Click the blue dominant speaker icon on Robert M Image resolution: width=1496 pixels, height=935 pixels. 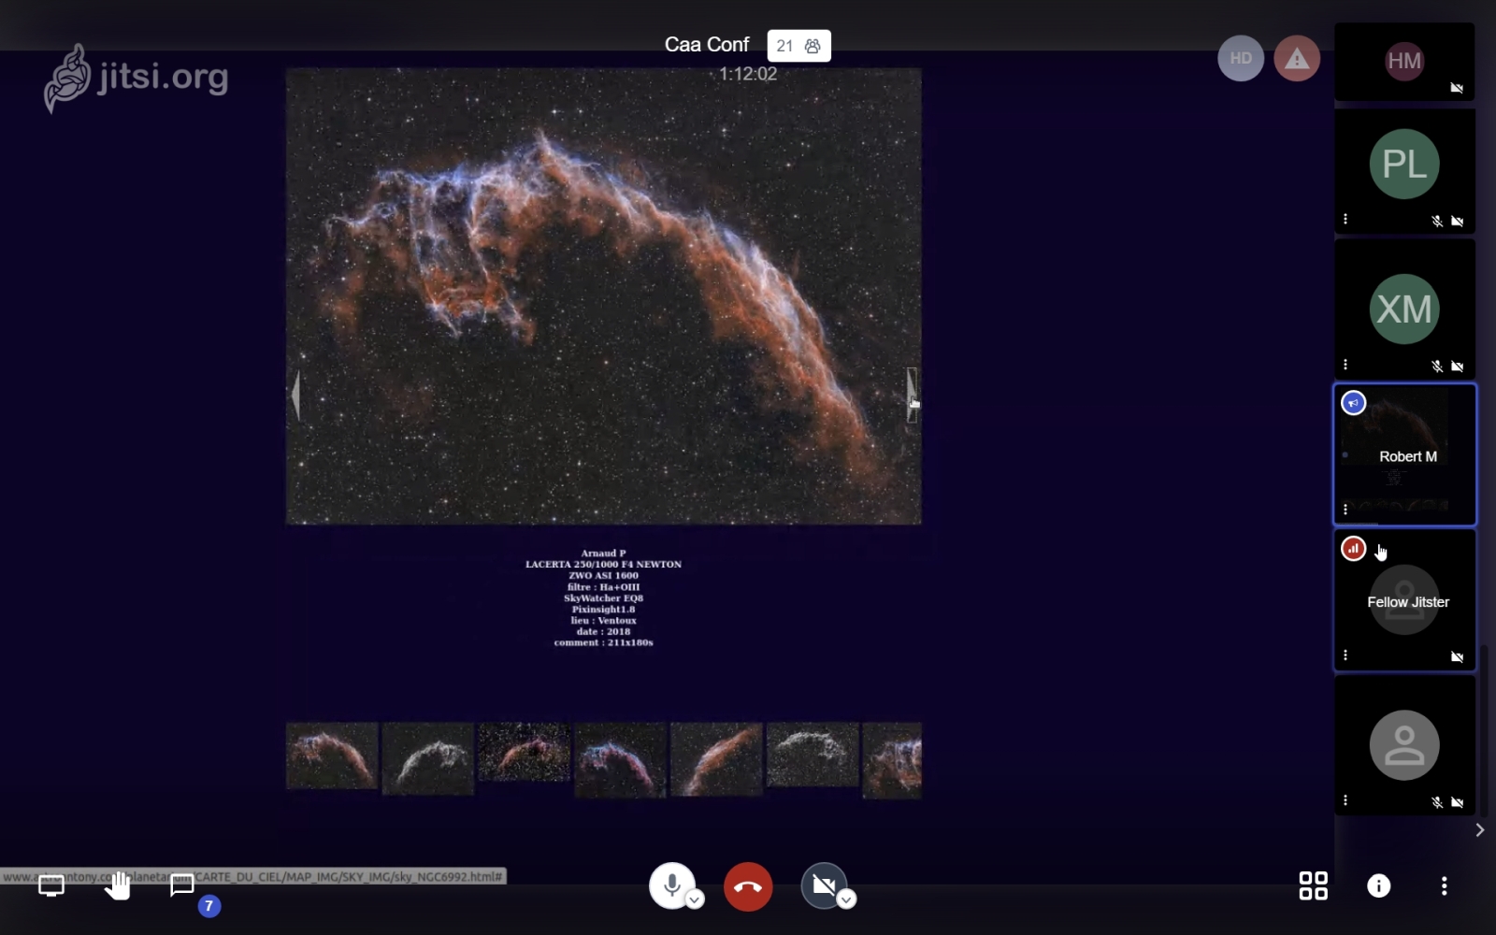click(1353, 403)
